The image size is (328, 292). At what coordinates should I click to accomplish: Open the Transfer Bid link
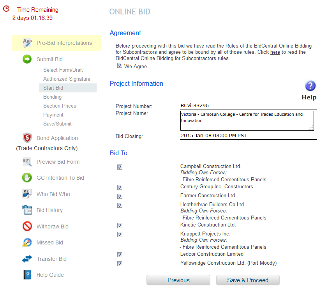(51, 259)
